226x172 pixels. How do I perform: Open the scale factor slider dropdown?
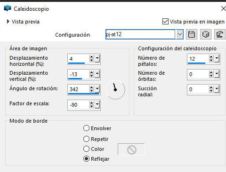coord(97,105)
